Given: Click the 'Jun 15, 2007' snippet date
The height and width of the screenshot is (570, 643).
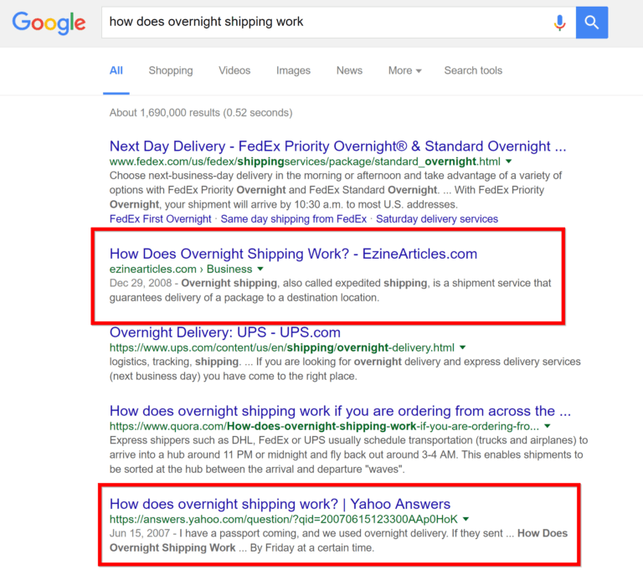Looking at the screenshot, I should pos(140,533).
